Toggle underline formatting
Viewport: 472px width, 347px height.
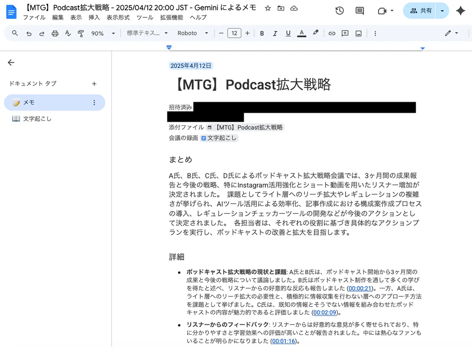tap(288, 33)
